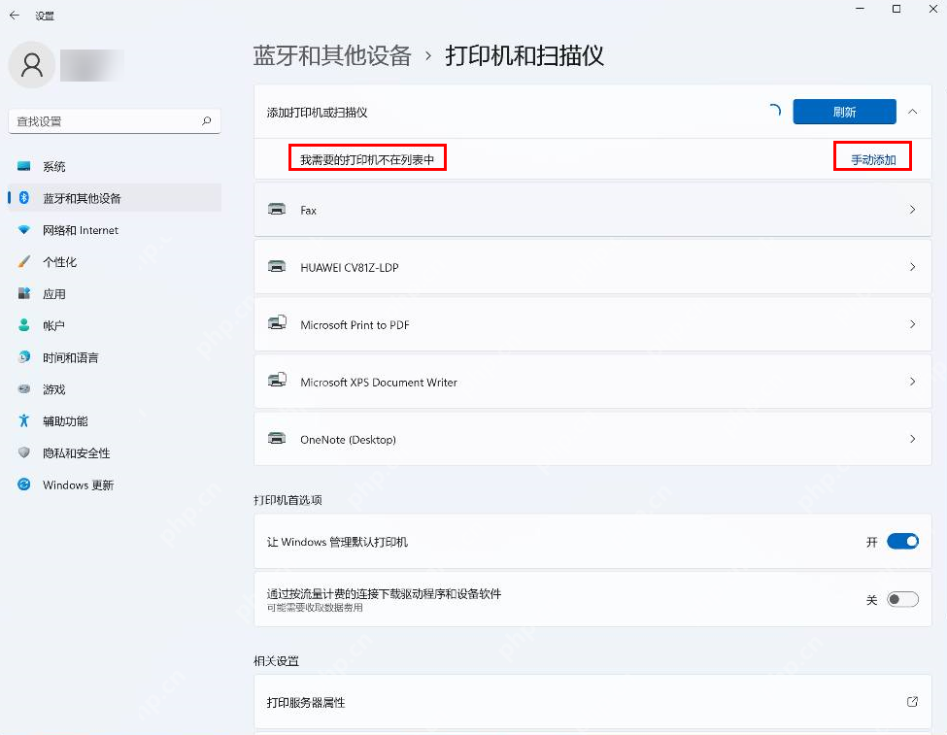947x735 pixels.
Task: Click the Fax printer icon
Action: click(x=277, y=210)
